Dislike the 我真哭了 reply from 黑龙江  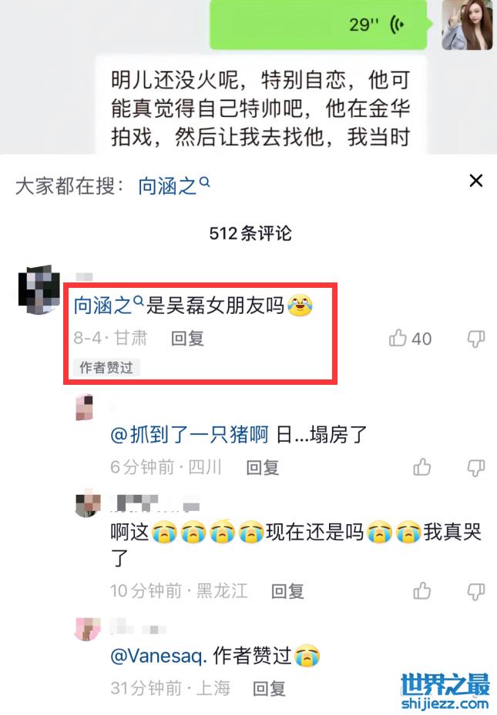tap(476, 591)
